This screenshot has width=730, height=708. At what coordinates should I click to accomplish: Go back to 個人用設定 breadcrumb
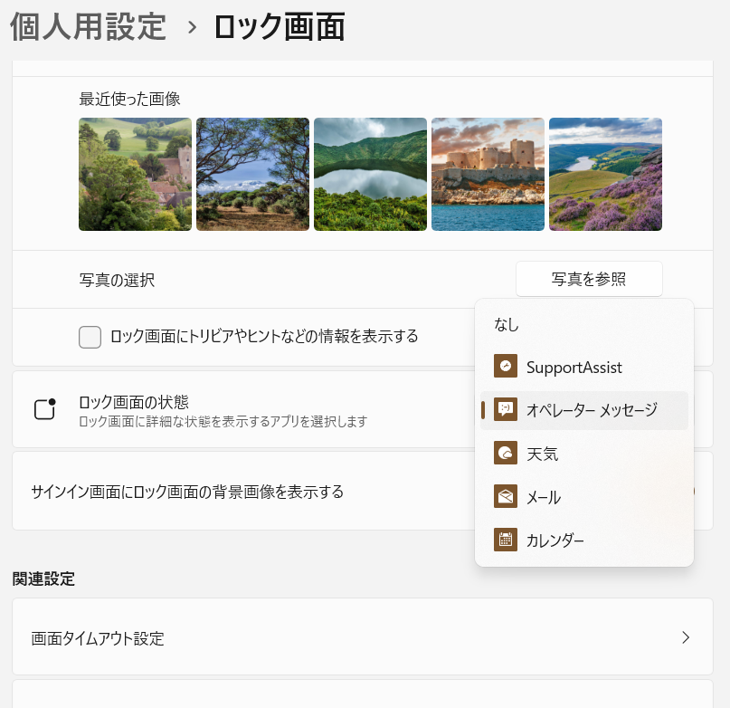tap(88, 26)
